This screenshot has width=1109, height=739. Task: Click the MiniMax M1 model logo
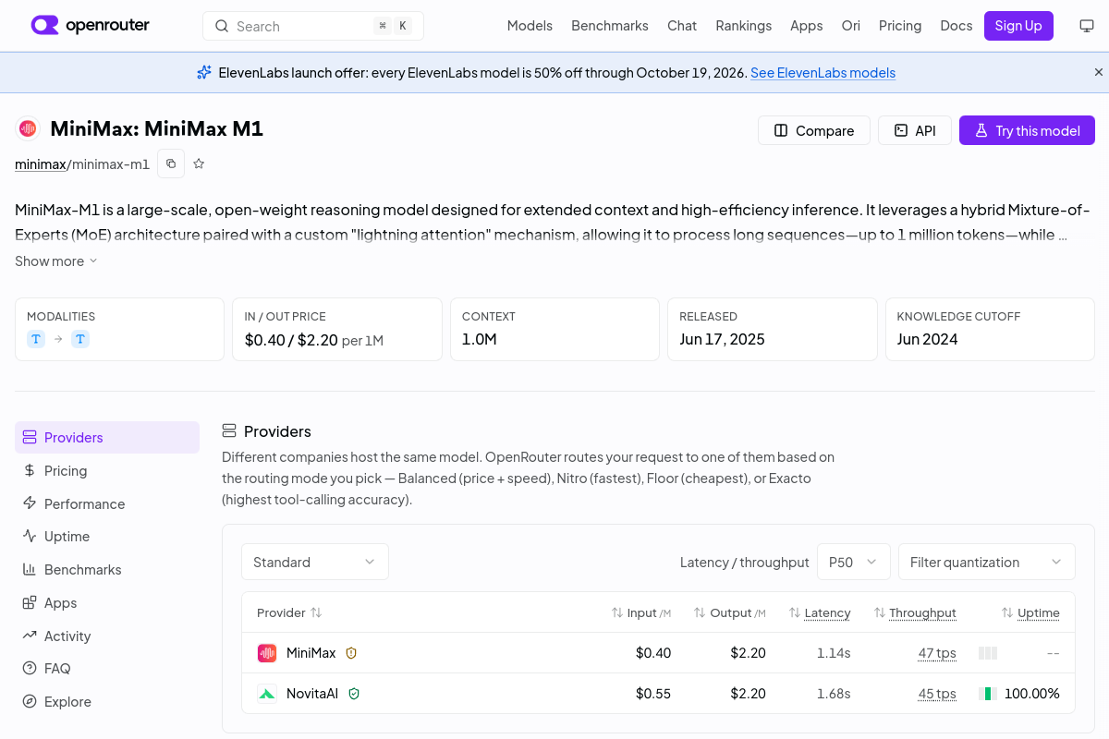(28, 128)
